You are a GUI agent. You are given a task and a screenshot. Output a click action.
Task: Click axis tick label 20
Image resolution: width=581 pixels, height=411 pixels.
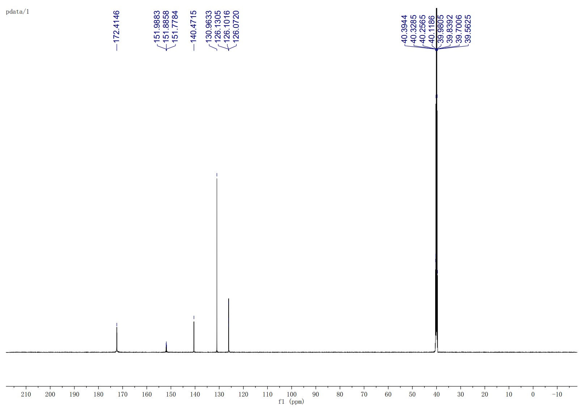click(x=485, y=394)
